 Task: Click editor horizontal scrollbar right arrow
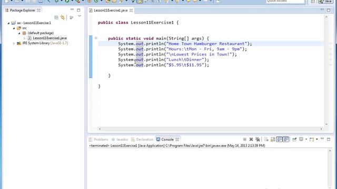[321, 129]
